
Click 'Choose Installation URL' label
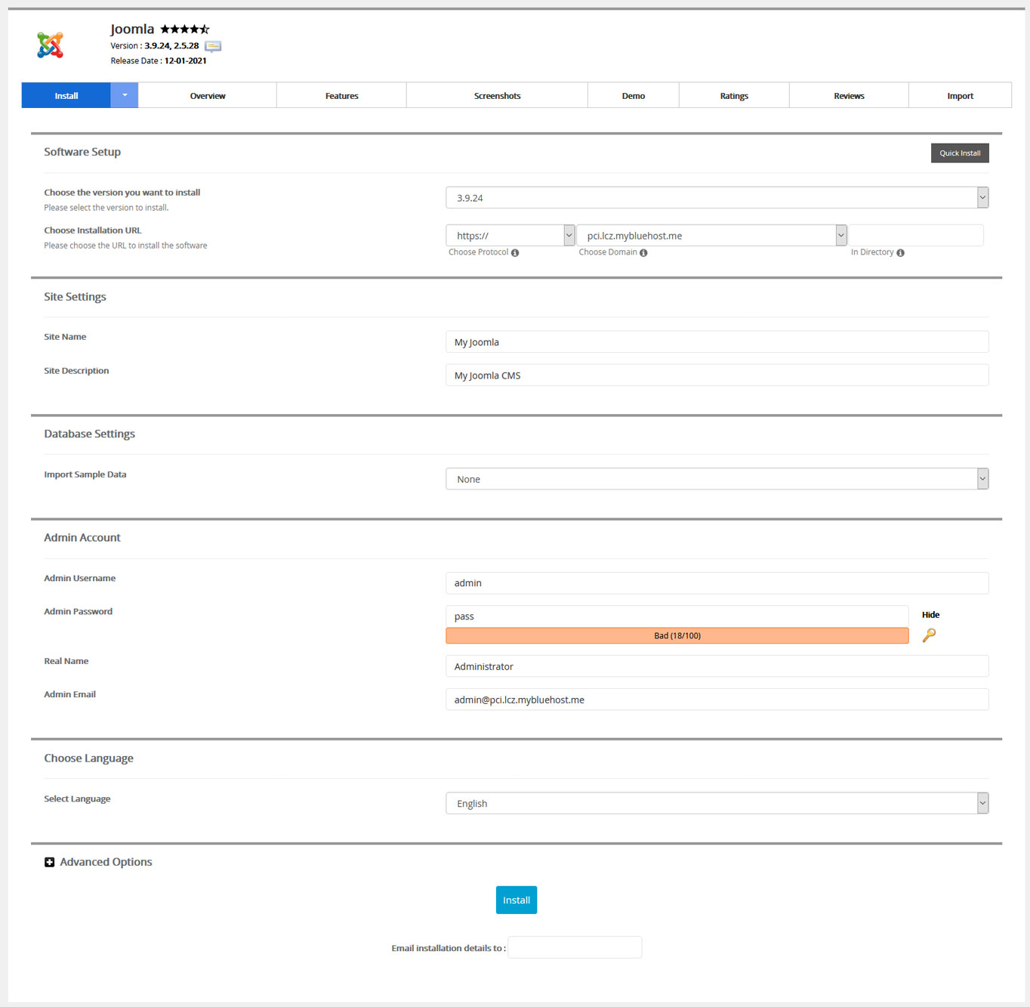93,230
